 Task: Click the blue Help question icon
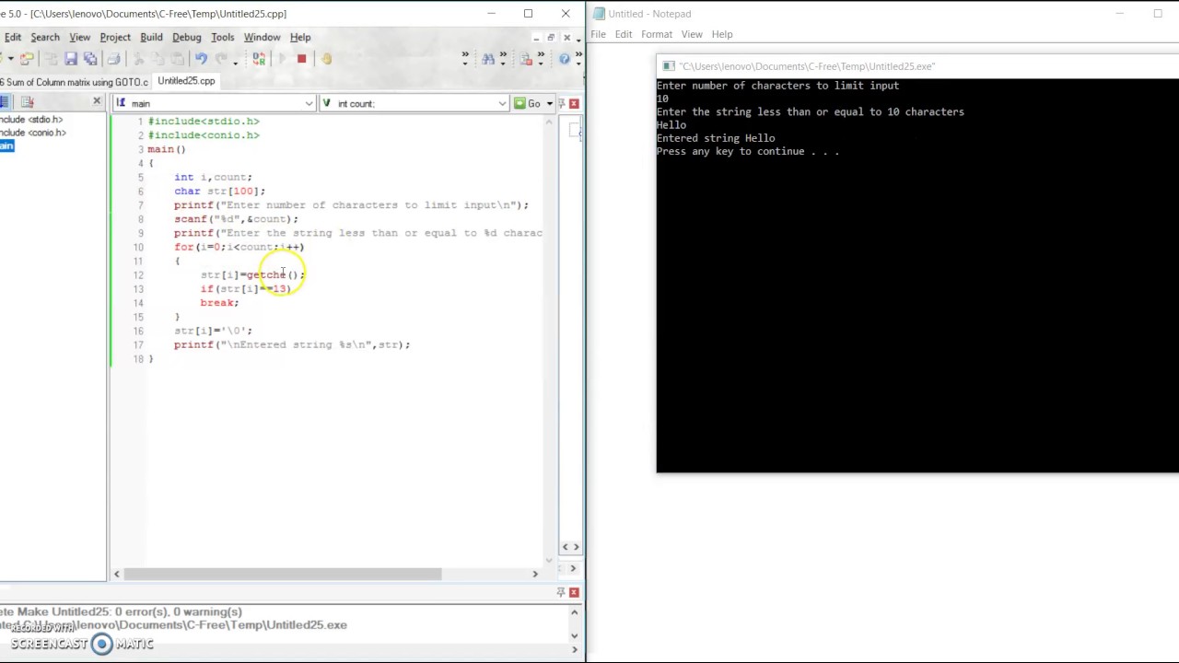point(564,59)
